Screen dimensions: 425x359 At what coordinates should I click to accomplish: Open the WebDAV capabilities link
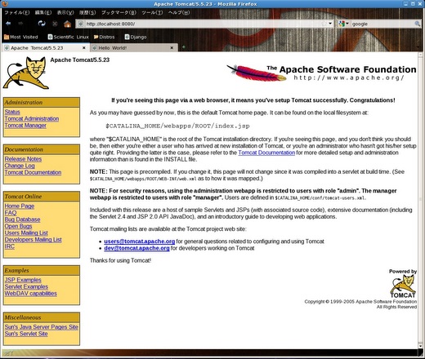click(x=31, y=294)
